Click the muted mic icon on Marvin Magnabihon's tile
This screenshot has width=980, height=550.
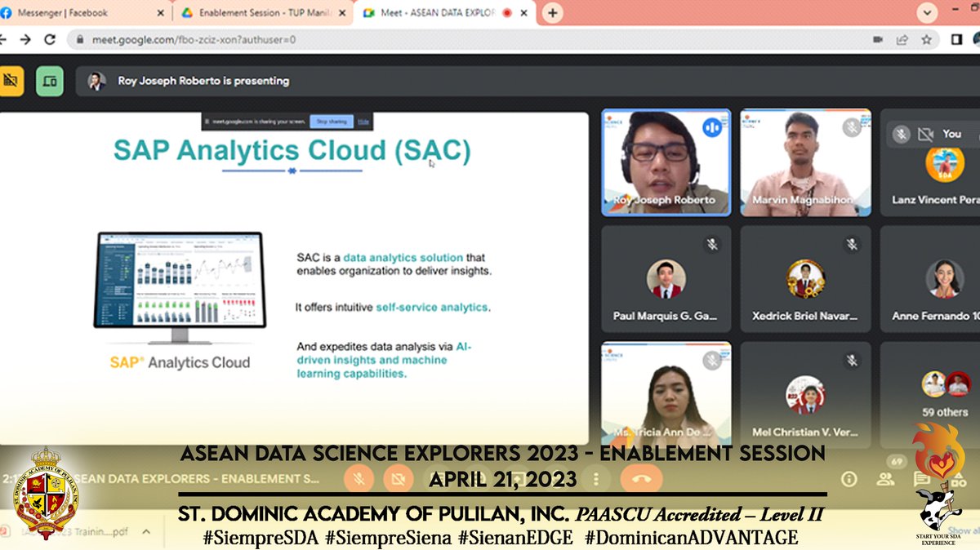tap(852, 126)
